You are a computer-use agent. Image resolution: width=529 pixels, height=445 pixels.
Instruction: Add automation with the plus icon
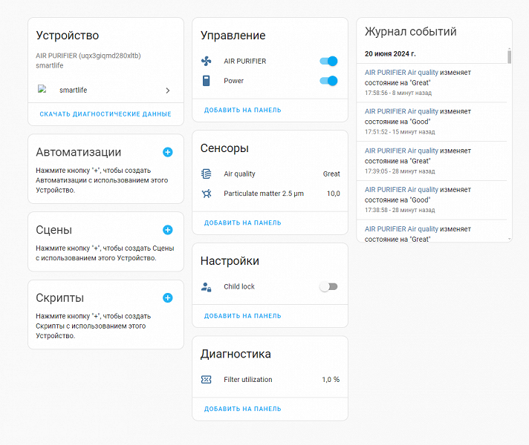[x=167, y=152]
